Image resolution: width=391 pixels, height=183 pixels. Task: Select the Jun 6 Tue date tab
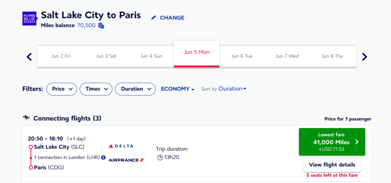pyautogui.click(x=242, y=56)
